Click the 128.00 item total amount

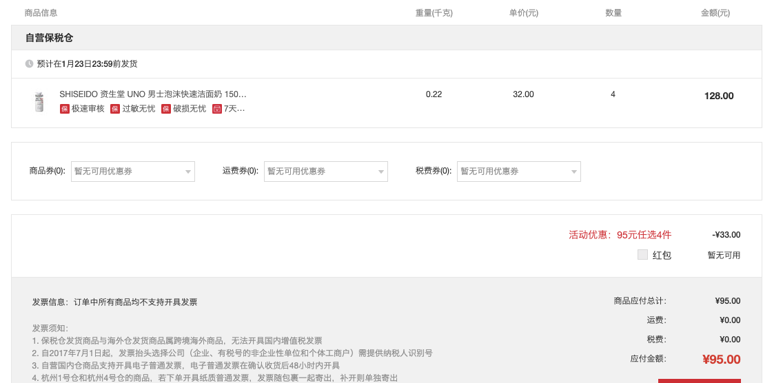pos(719,96)
